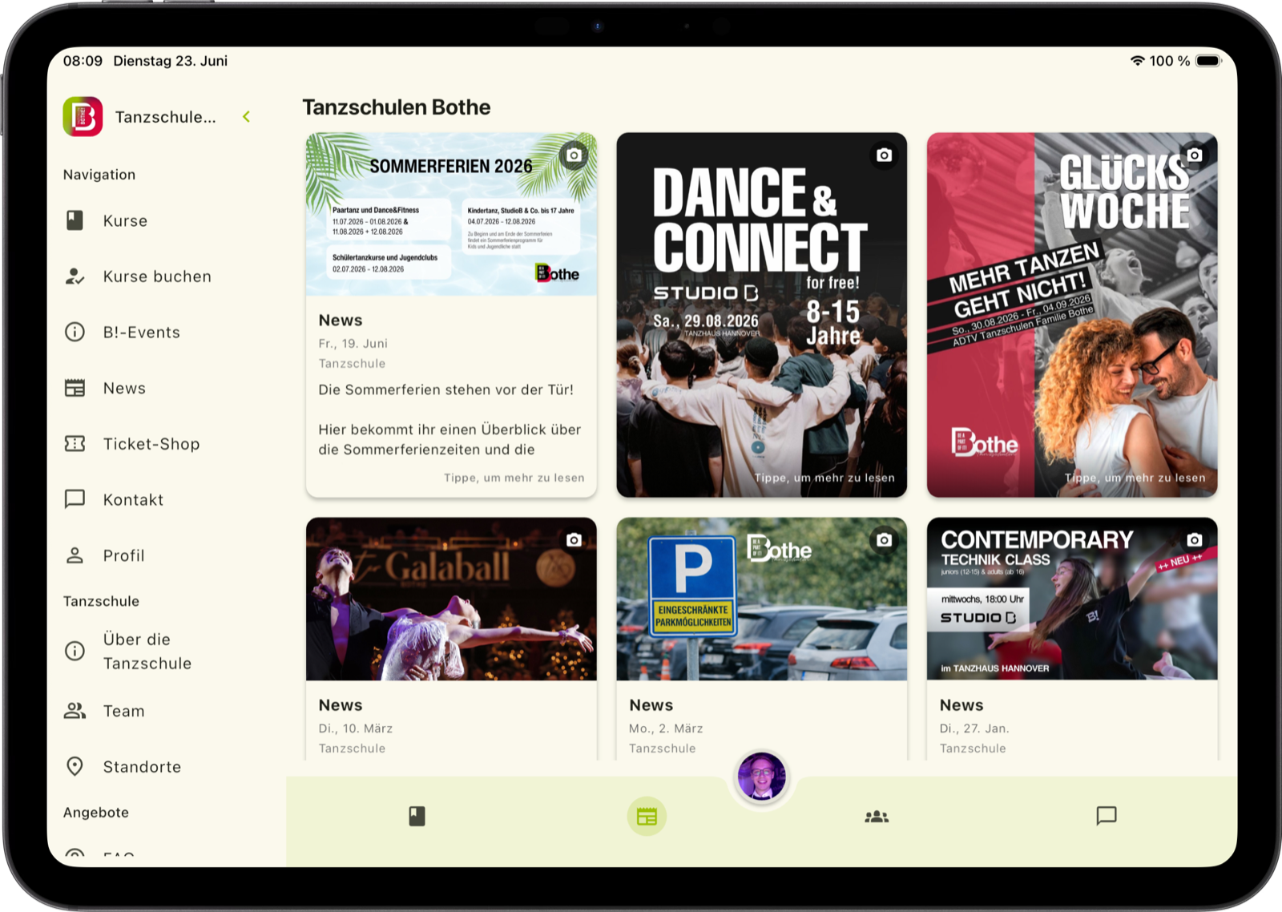Screen dimensions: 1282x912
Task: Open the Standorte location pin icon
Action: (75, 766)
